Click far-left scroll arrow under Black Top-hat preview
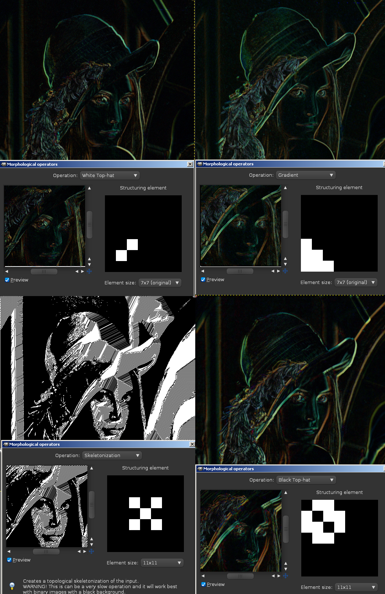 (x=203, y=576)
